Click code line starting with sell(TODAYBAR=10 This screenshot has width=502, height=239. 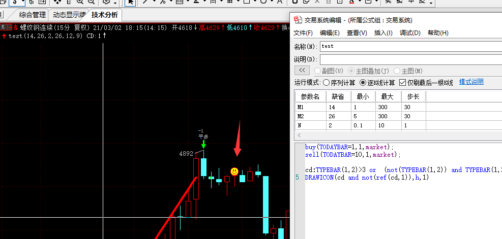(353, 155)
